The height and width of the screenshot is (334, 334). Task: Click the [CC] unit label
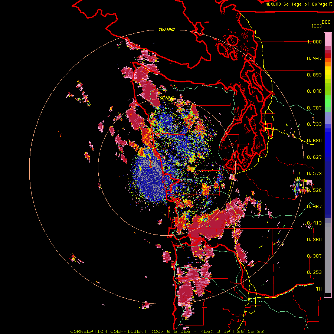(x=317, y=26)
